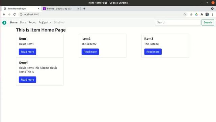Click the item4 card description paragraph
The image size is (216, 122).
coord(38,70)
